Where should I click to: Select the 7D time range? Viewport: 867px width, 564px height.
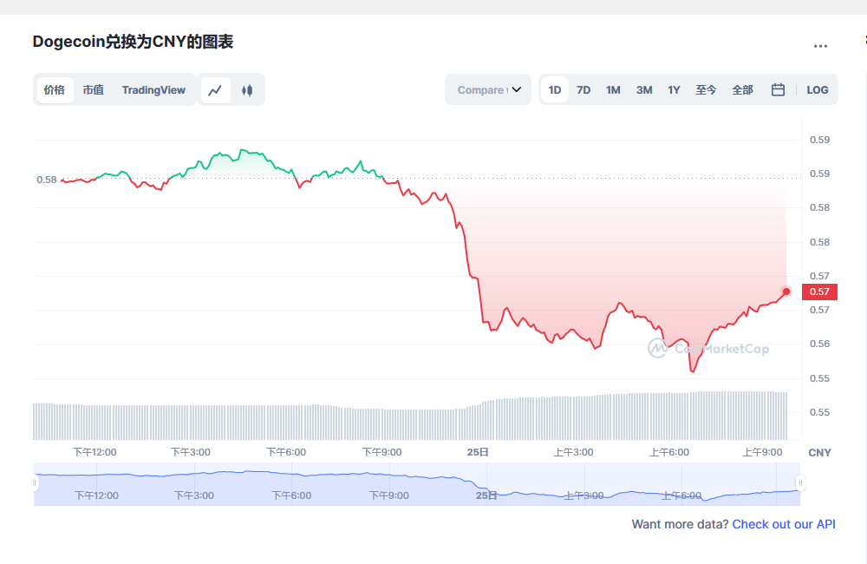coord(583,89)
